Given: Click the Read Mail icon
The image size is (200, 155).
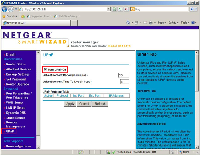Looking at the screenshot, I should click(145, 23).
